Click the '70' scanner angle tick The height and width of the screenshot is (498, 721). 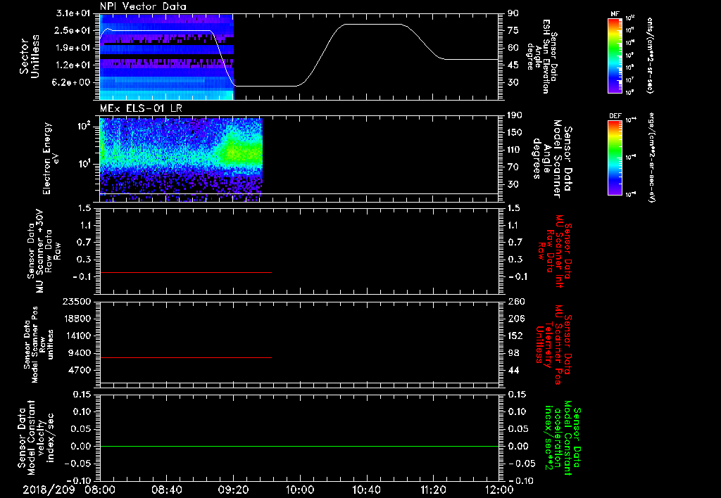(x=513, y=167)
